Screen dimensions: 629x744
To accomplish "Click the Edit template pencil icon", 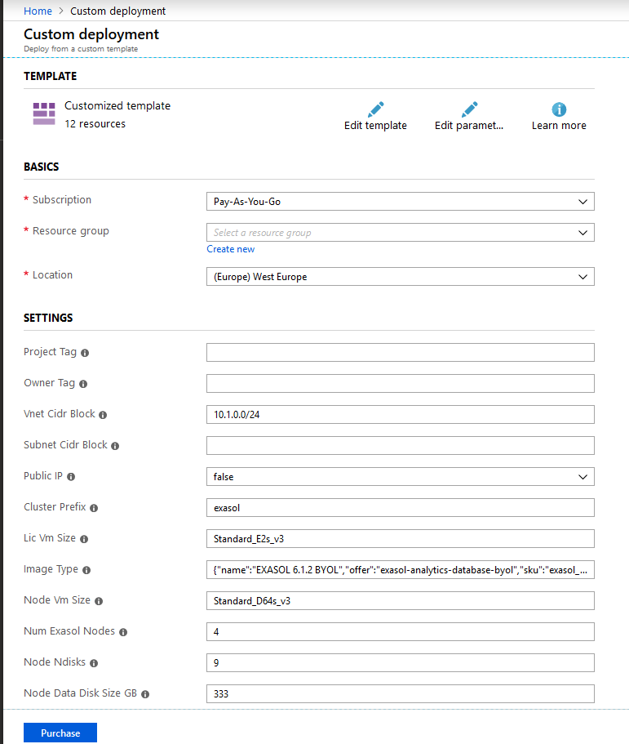I will pyautogui.click(x=375, y=109).
